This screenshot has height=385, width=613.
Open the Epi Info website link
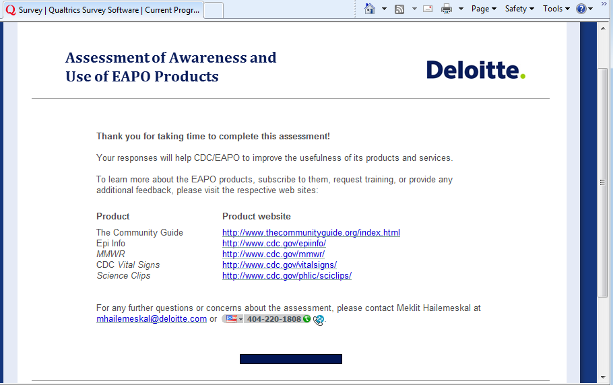coord(274,243)
